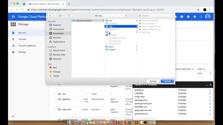Select Applications in Favorites

click(x=59, y=42)
